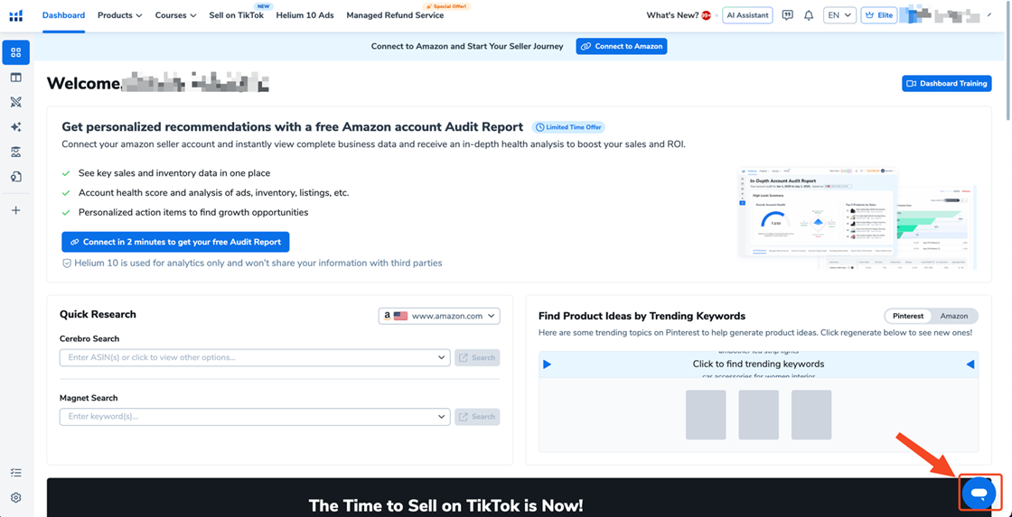Click the Connect to Amazon button
The width and height of the screenshot is (1012, 517).
tap(621, 46)
